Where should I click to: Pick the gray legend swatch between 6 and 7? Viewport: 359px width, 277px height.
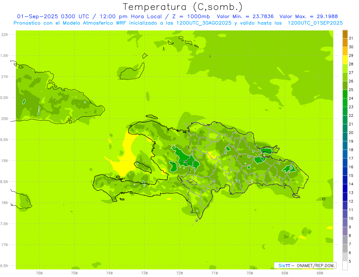(345, 248)
